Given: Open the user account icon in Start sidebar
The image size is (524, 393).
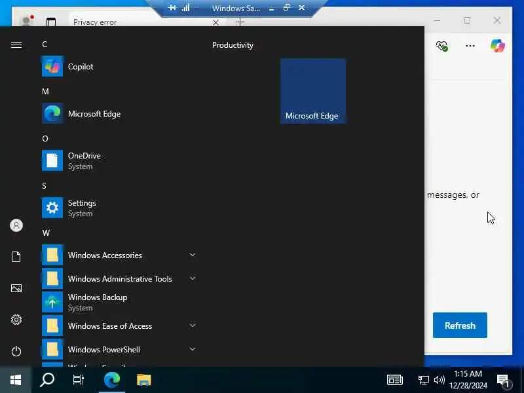Looking at the screenshot, I should click(x=16, y=225).
